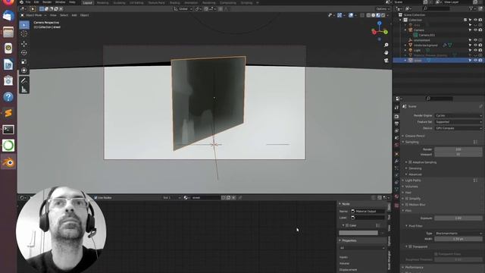This screenshot has width=485, height=273.
Task: Select the Scale tool
Action: pyautogui.click(x=24, y=61)
